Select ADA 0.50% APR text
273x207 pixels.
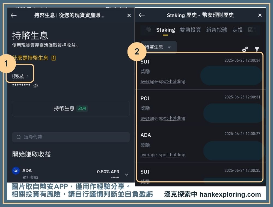108,172
